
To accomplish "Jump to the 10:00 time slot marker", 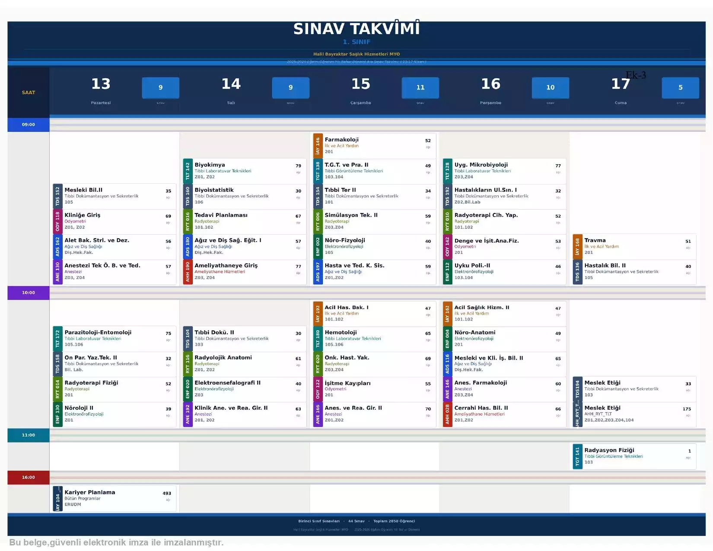I will tap(29, 293).
